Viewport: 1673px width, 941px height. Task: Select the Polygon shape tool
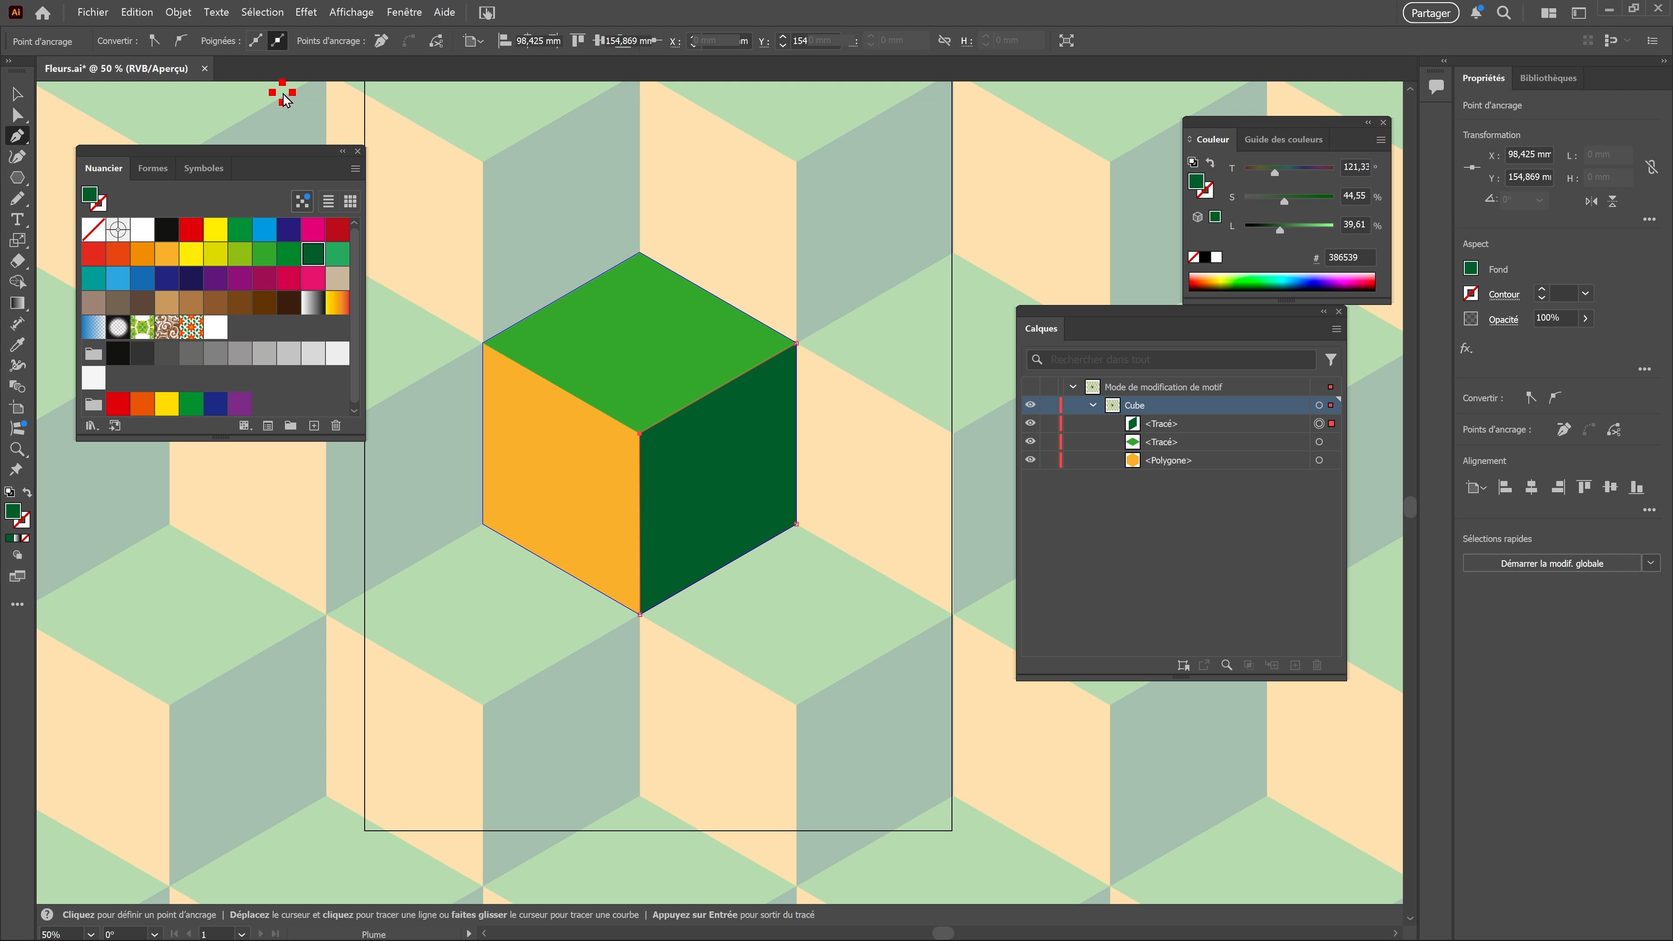tap(17, 178)
